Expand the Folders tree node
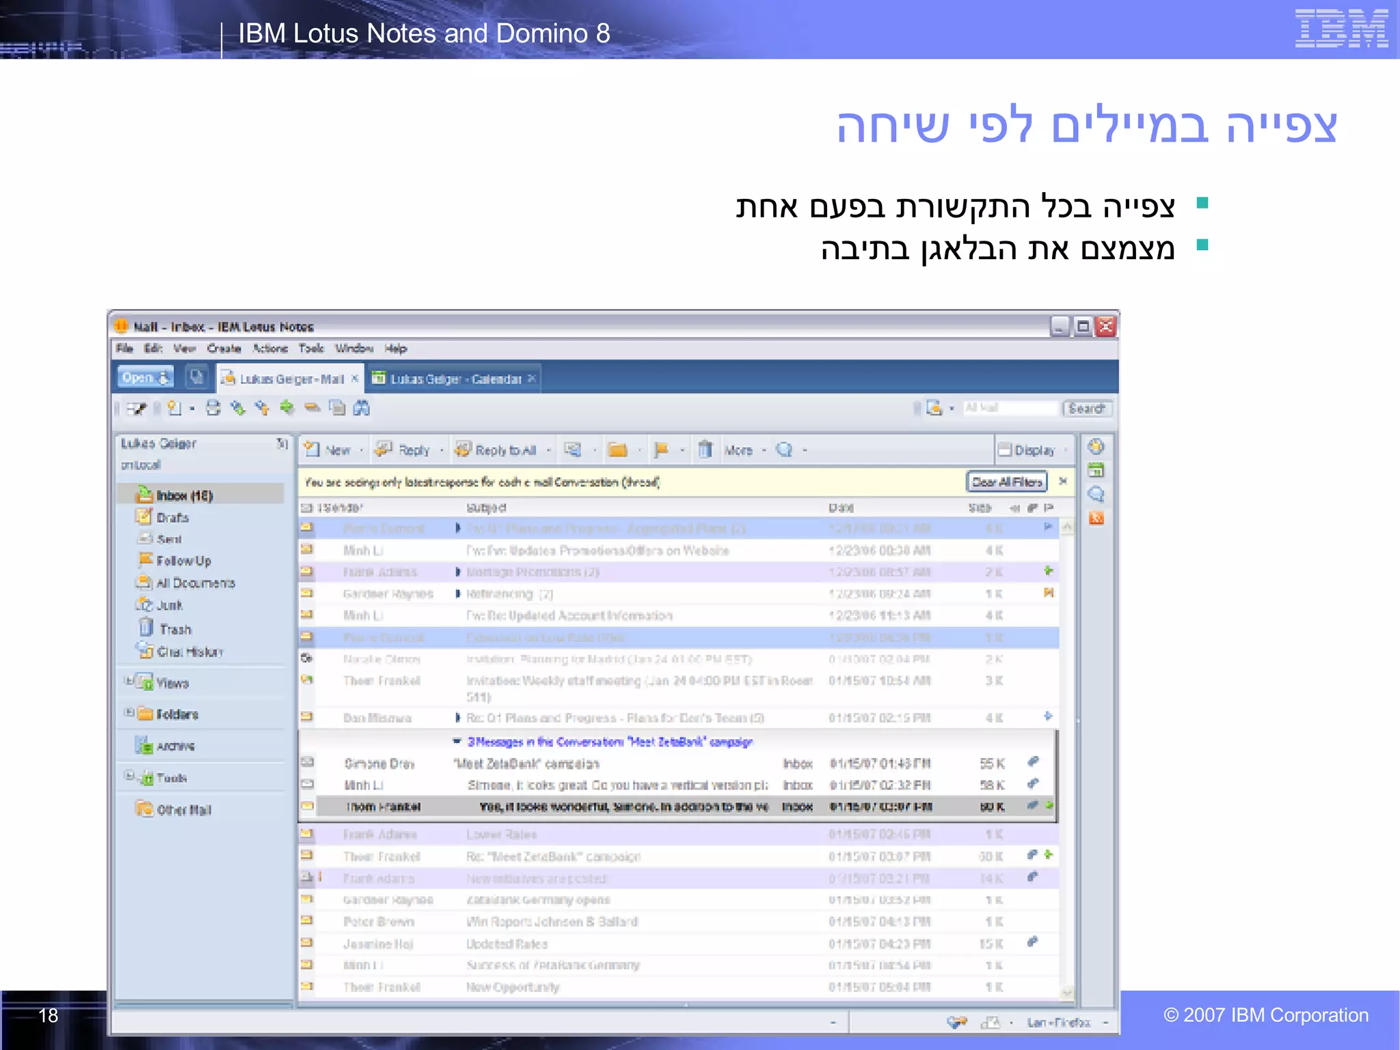This screenshot has height=1050, width=1400. pyautogui.click(x=129, y=712)
